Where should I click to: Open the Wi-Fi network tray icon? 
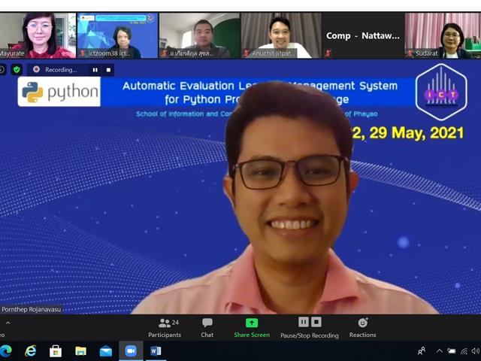(x=464, y=351)
